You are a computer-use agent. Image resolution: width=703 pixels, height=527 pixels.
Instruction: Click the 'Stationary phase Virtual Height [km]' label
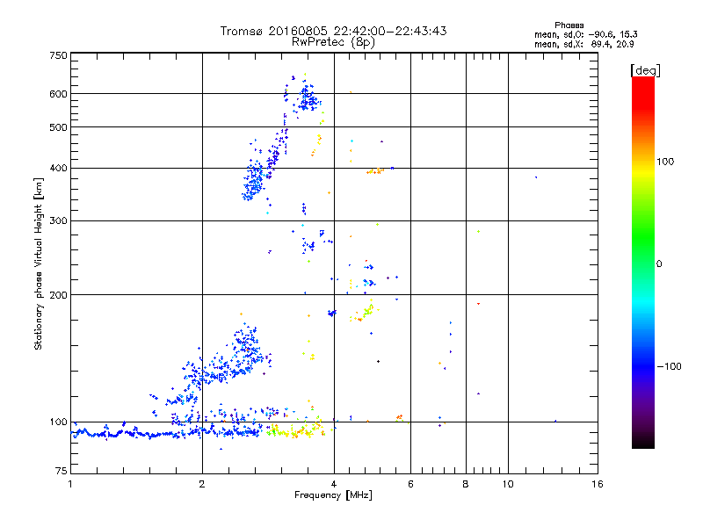coord(39,264)
